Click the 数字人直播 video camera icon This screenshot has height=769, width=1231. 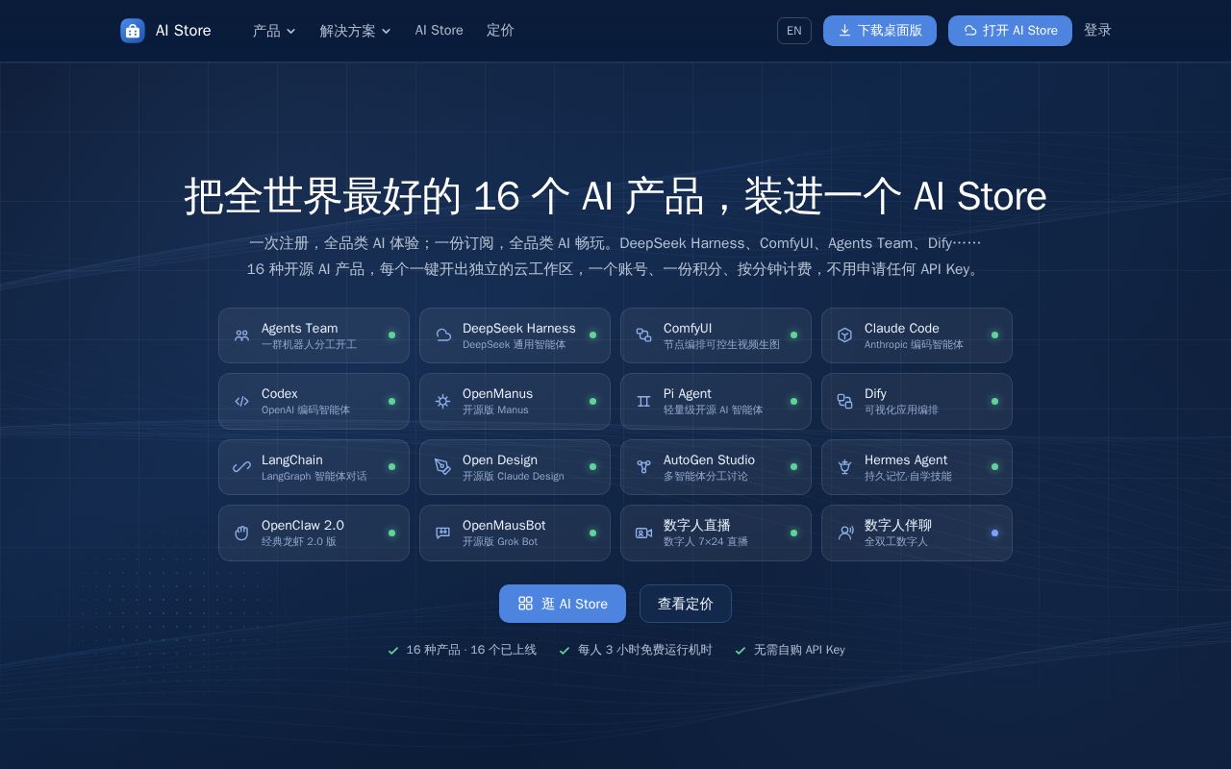coord(643,533)
